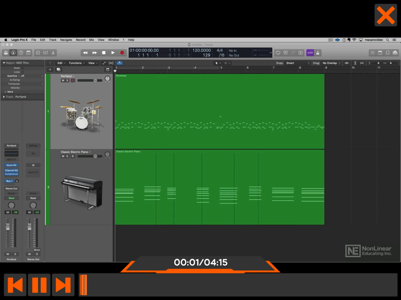Open the Toolbar display icon
This screenshot has height=300, width=401.
coord(28,53)
